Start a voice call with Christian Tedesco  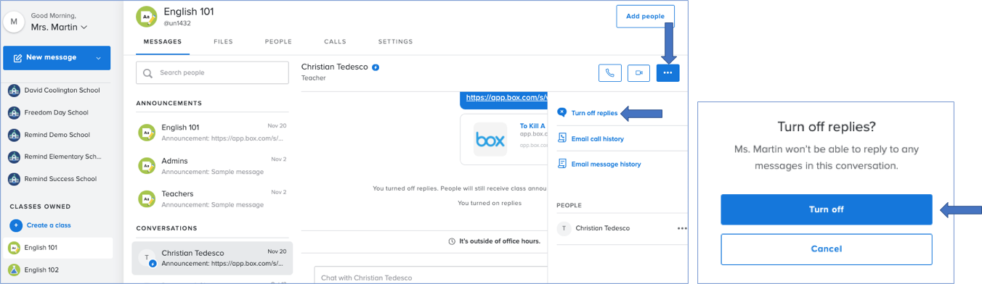tap(610, 72)
